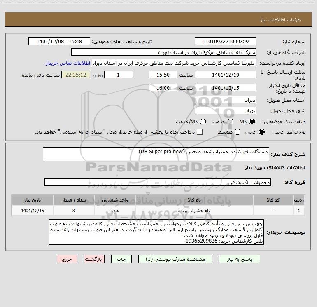
Task: Select the خدمت radio button
Action: (x=231, y=122)
